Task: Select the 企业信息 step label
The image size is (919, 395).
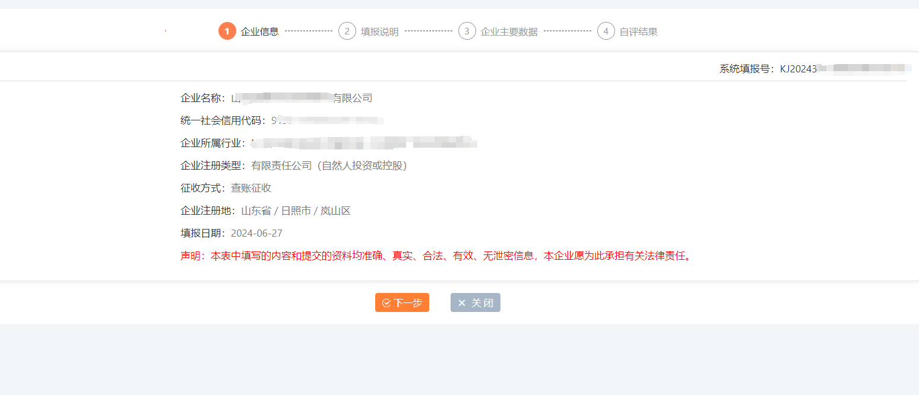Action: (259, 31)
